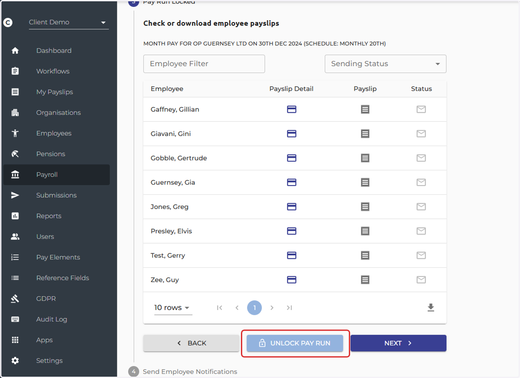Click email status icon for Guernsey, Gia
The width and height of the screenshot is (520, 378).
pyautogui.click(x=421, y=182)
